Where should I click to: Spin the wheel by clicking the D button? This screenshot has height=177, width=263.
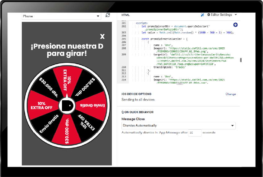click(67, 106)
